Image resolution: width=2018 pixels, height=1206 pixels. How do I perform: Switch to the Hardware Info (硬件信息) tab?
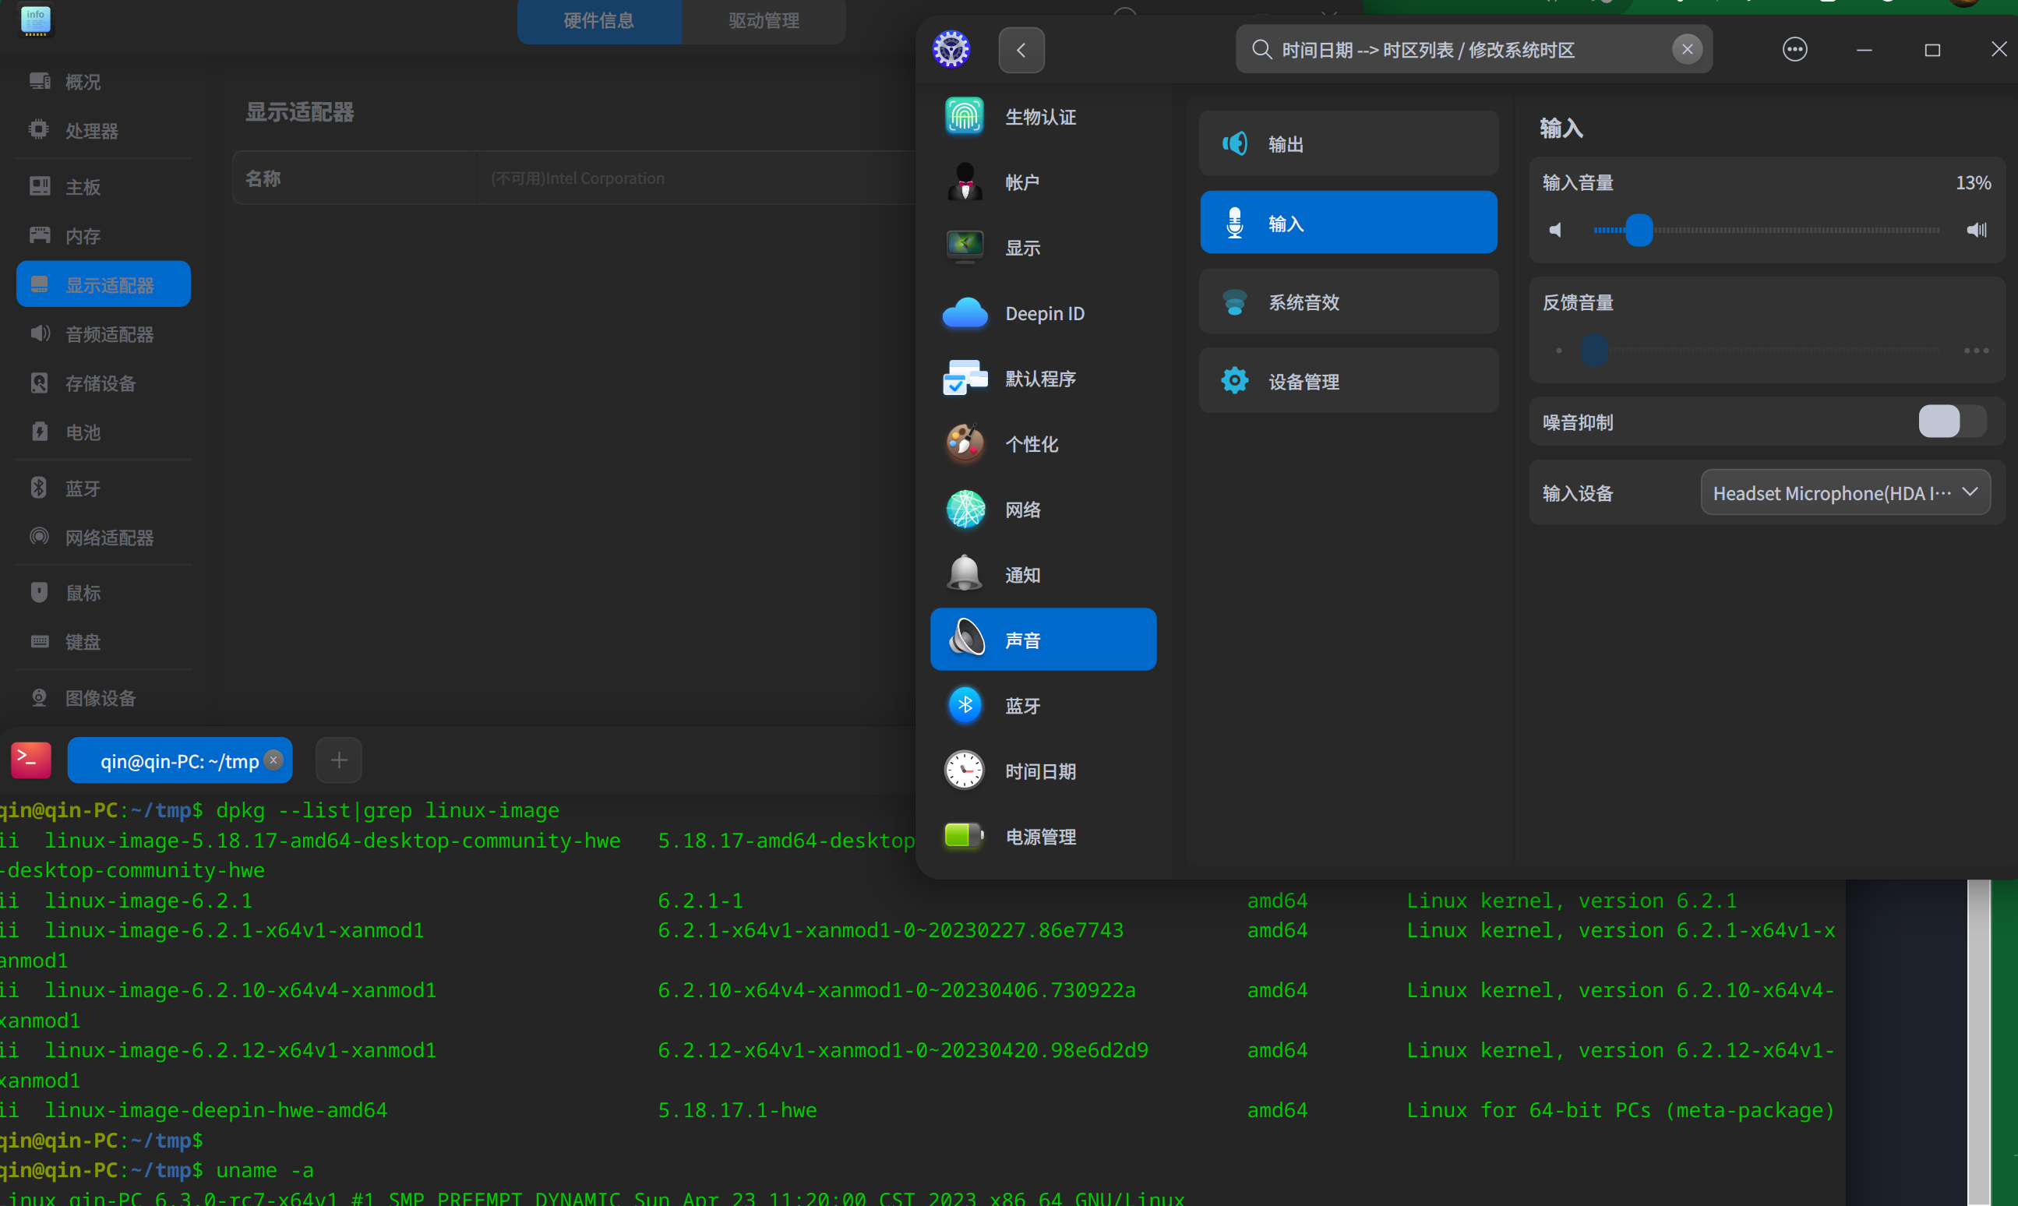click(x=599, y=20)
